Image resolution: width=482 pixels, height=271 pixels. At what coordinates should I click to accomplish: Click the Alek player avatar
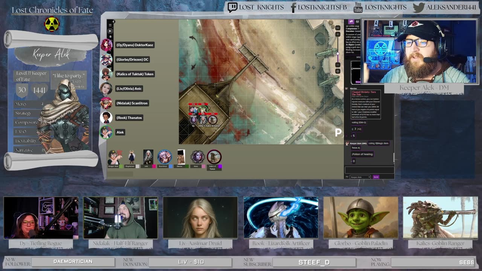pos(106,132)
